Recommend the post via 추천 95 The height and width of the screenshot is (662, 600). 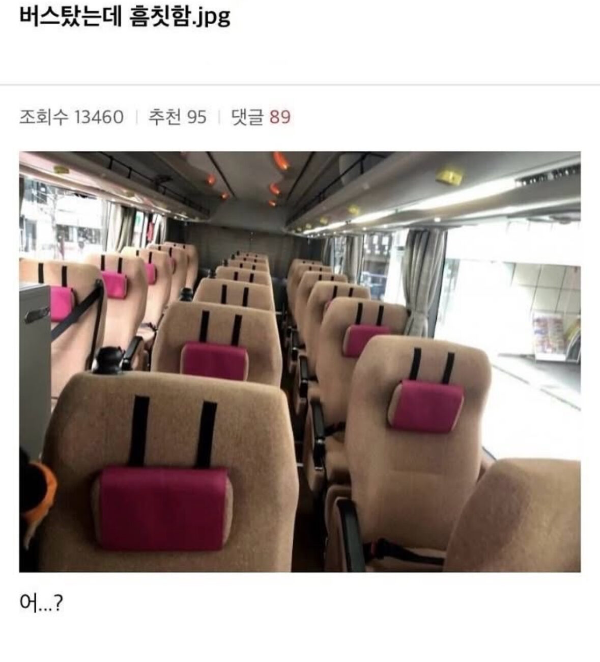tap(177, 117)
